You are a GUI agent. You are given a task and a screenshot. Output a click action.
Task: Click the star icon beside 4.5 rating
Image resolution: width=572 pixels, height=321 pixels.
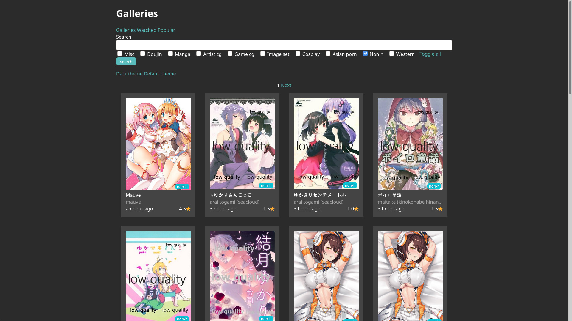(188, 209)
